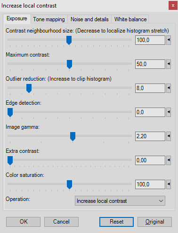Show the Original image button
Viewport: 178px width, 233px height.
pyautogui.click(x=154, y=222)
